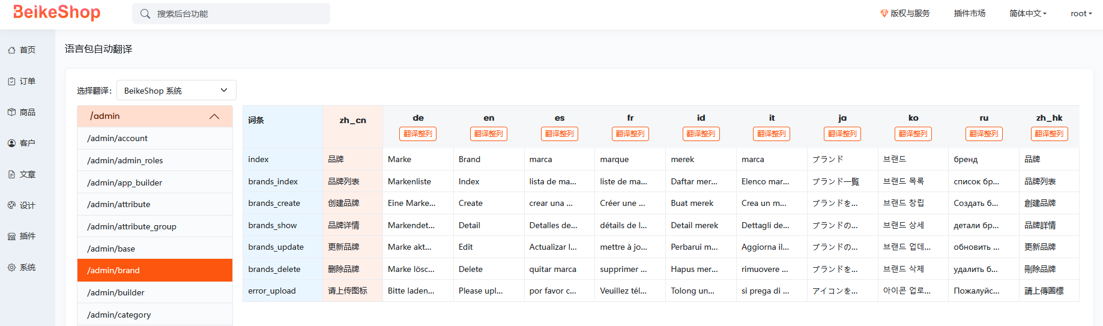Select /admin/category in the tree
Image resolution: width=1103 pixels, height=326 pixels.
pyautogui.click(x=155, y=315)
